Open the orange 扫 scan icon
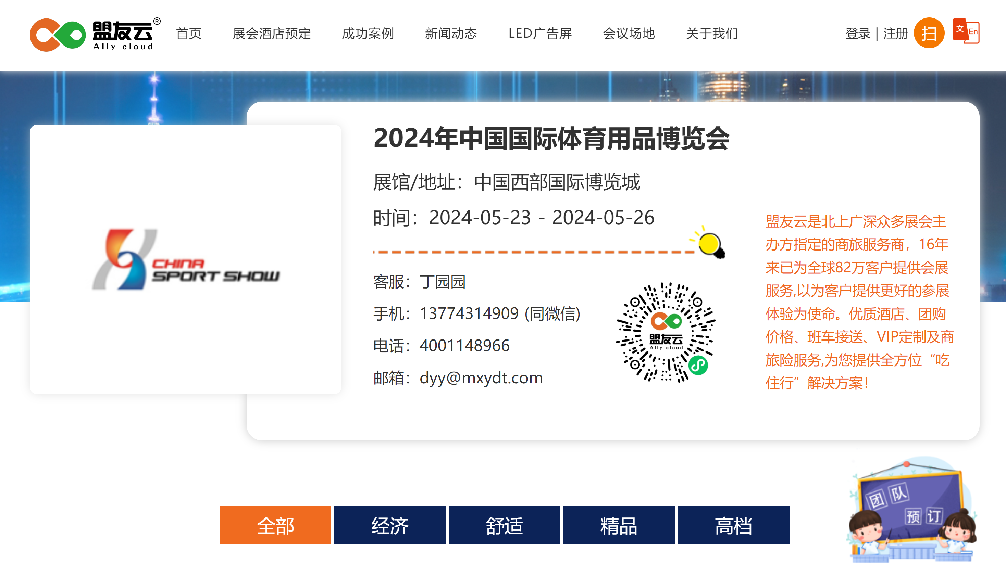Screen dimensions: 1006x564 [x=929, y=33]
